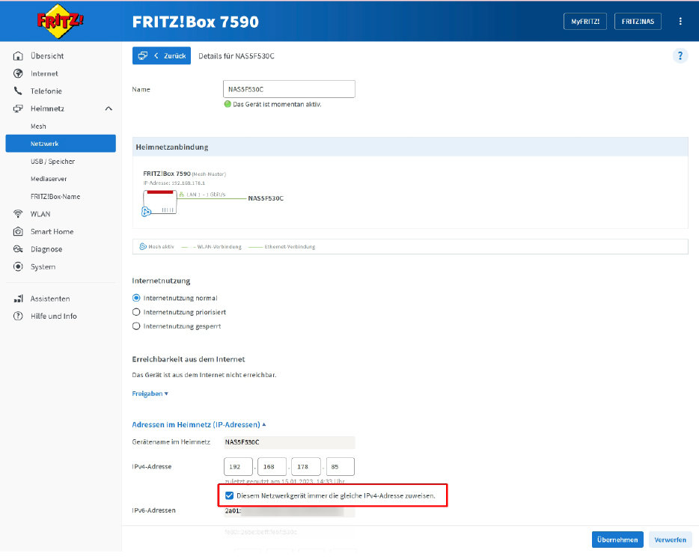Click the MyFRITZ! button
Image resolution: width=699 pixels, height=559 pixels.
point(585,22)
